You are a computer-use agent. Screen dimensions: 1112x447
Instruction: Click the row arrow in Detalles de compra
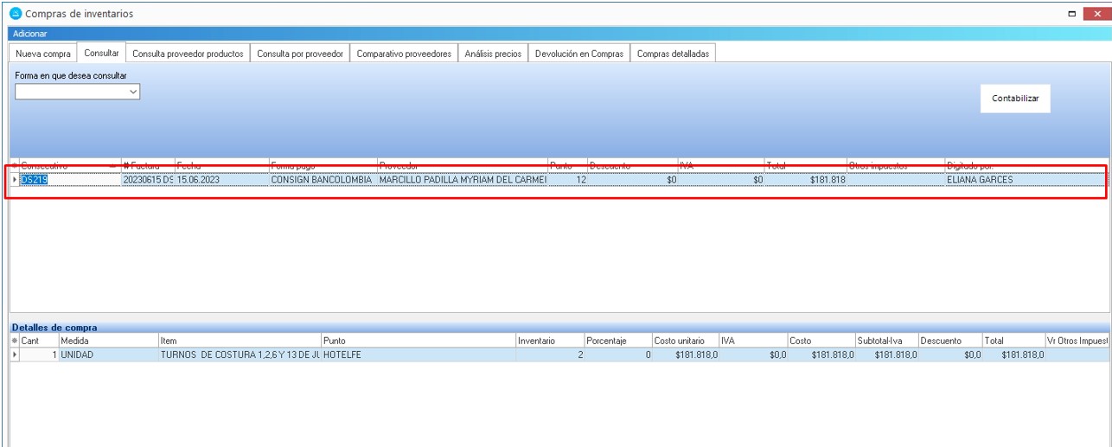tap(14, 355)
